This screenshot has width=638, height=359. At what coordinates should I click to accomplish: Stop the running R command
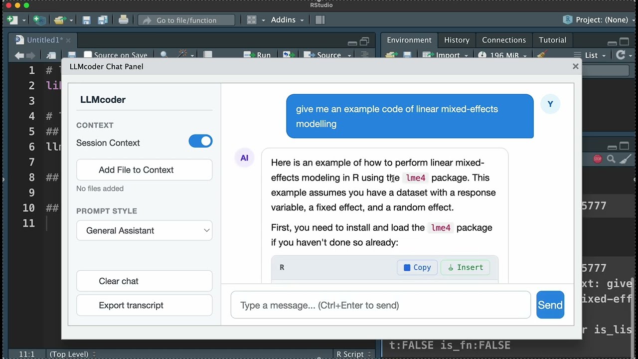click(597, 159)
